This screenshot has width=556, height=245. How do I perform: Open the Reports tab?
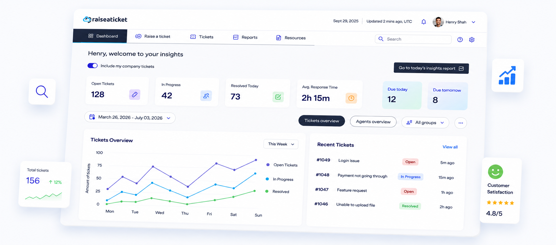[245, 37]
